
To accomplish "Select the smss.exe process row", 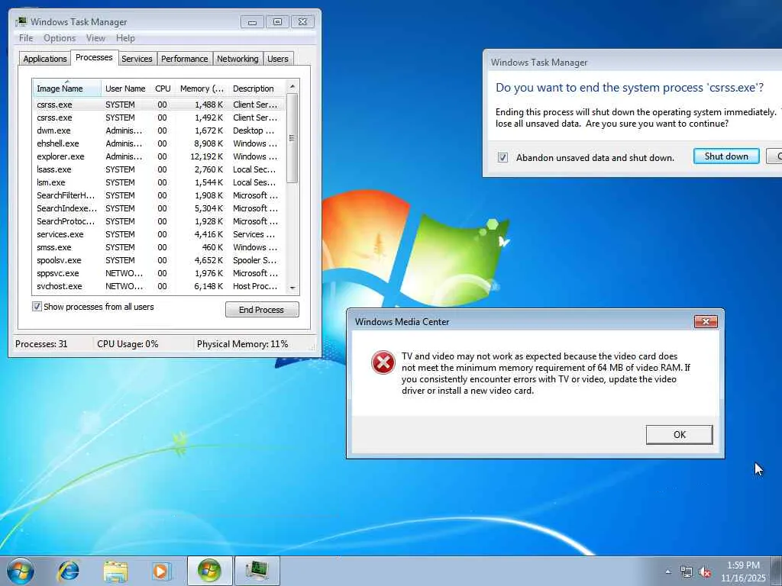I will (159, 247).
